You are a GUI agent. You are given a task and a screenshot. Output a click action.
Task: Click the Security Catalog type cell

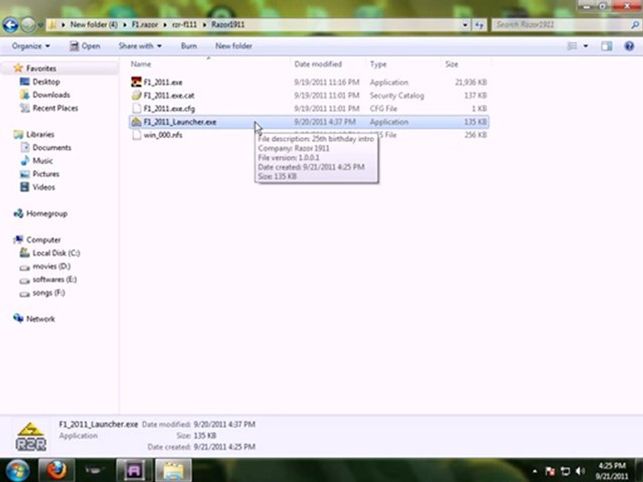pyautogui.click(x=397, y=96)
